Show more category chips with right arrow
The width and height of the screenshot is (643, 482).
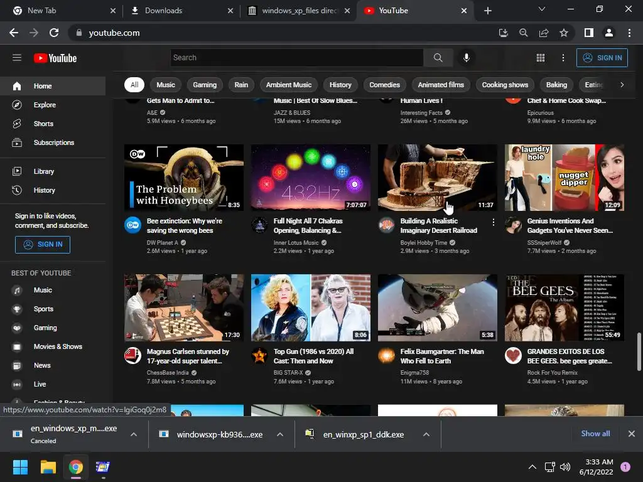(622, 85)
